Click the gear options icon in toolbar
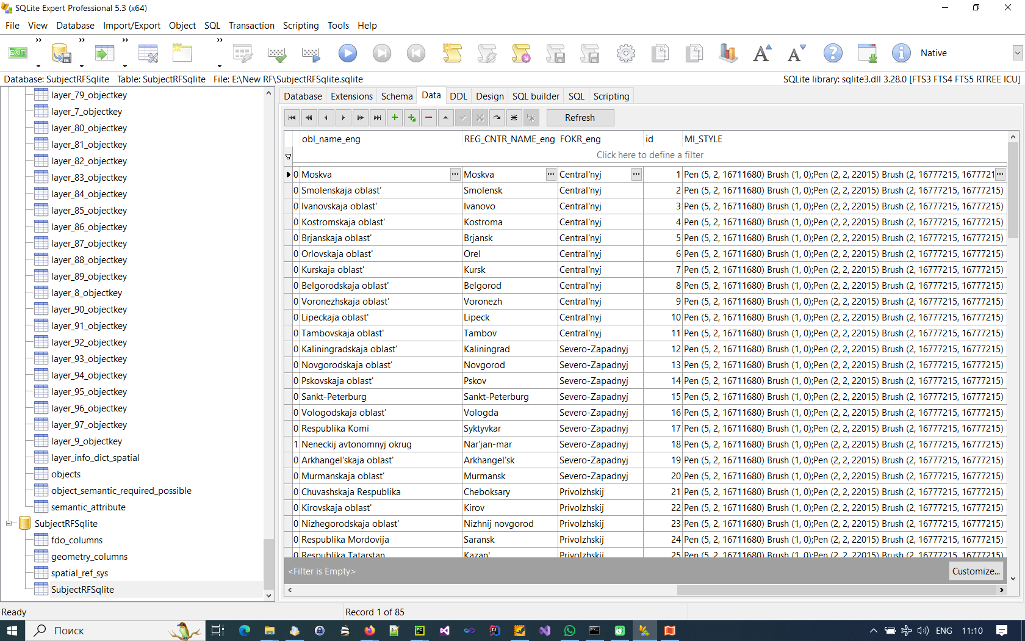The width and height of the screenshot is (1025, 641). click(625, 53)
